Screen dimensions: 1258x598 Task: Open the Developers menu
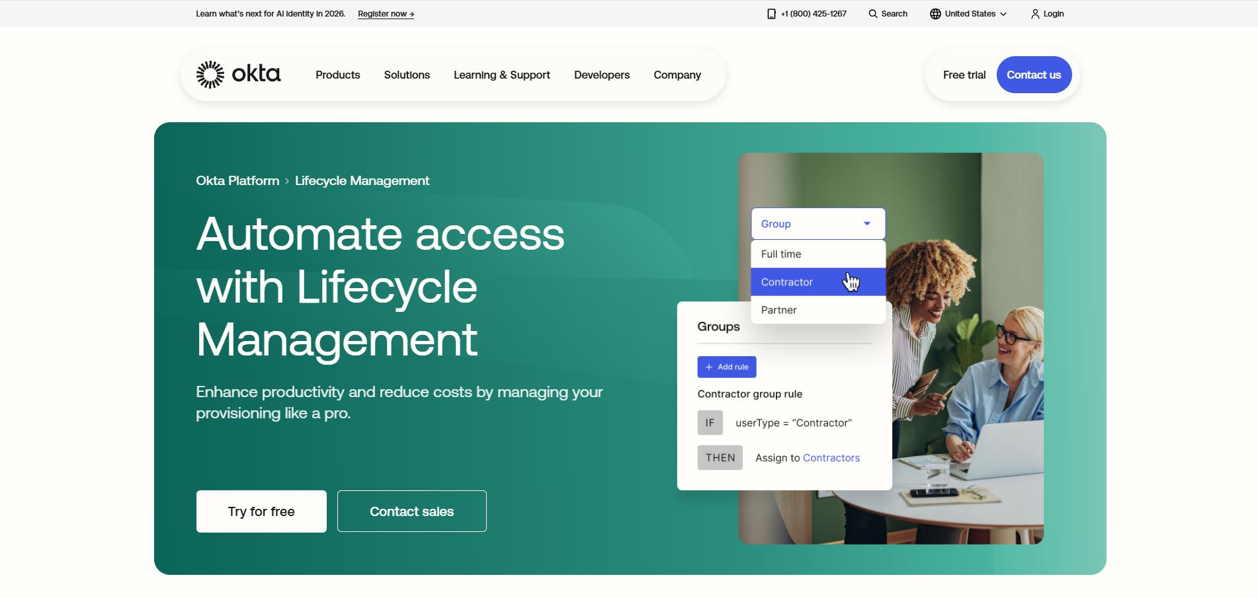pos(601,75)
